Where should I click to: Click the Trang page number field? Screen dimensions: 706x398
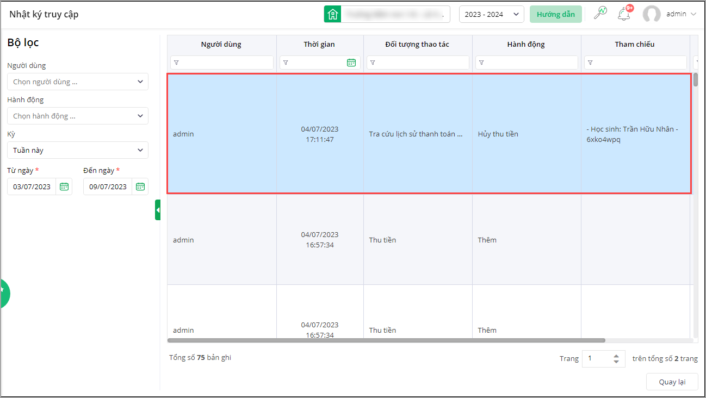pyautogui.click(x=596, y=359)
